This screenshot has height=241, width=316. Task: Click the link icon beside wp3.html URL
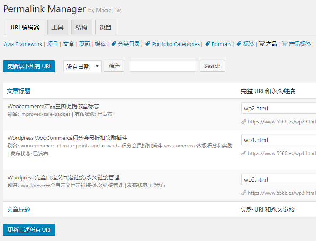[x=244, y=193]
